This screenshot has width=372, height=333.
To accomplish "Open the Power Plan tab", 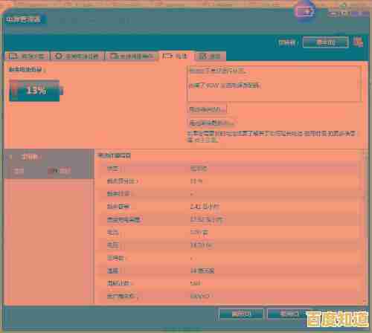I will pyautogui.click(x=27, y=56).
